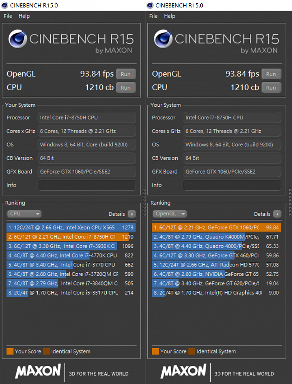
Task: Select Intel HD Graphics 4000 ranking row
Action: pyautogui.click(x=217, y=293)
